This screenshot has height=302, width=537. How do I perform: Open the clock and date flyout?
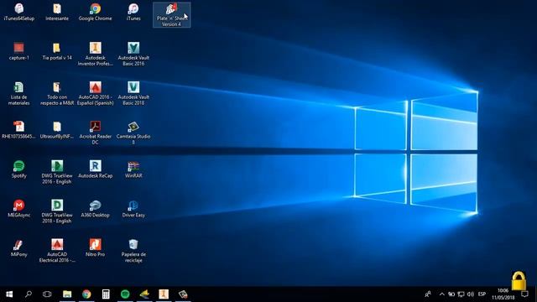503,294
